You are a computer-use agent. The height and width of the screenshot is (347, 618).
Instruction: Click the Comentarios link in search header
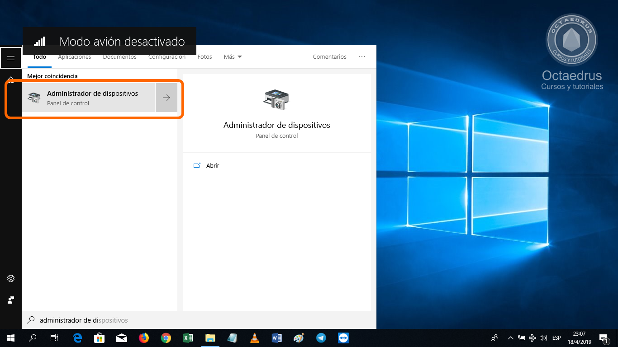[x=330, y=57]
